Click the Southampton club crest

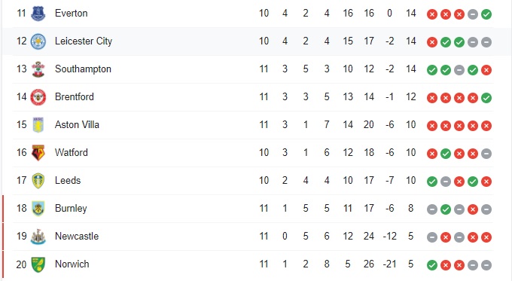(38, 69)
